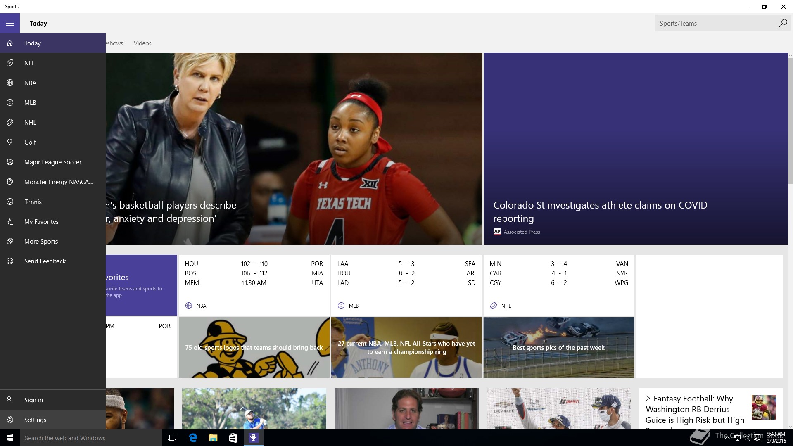Click the CGY 6 - 2 WPG score row
This screenshot has width=793, height=446.
(x=559, y=282)
